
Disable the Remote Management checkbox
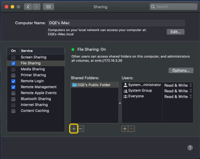pos(13,87)
